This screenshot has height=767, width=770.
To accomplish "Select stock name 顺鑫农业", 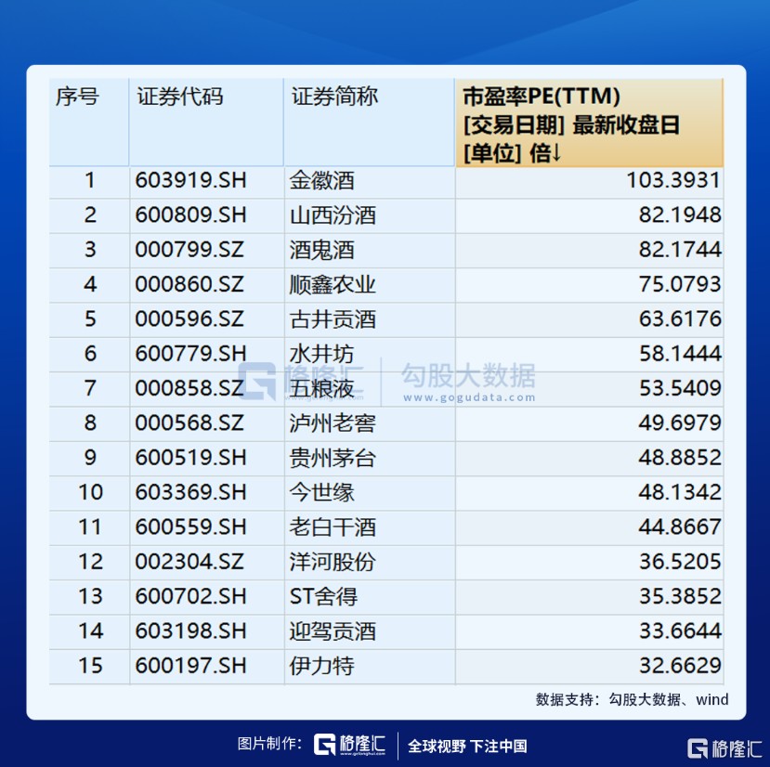I will [333, 285].
